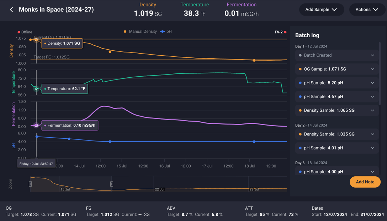Click the orange density point near 14 Jul
The width and height of the screenshot is (387, 221).
(110, 52)
